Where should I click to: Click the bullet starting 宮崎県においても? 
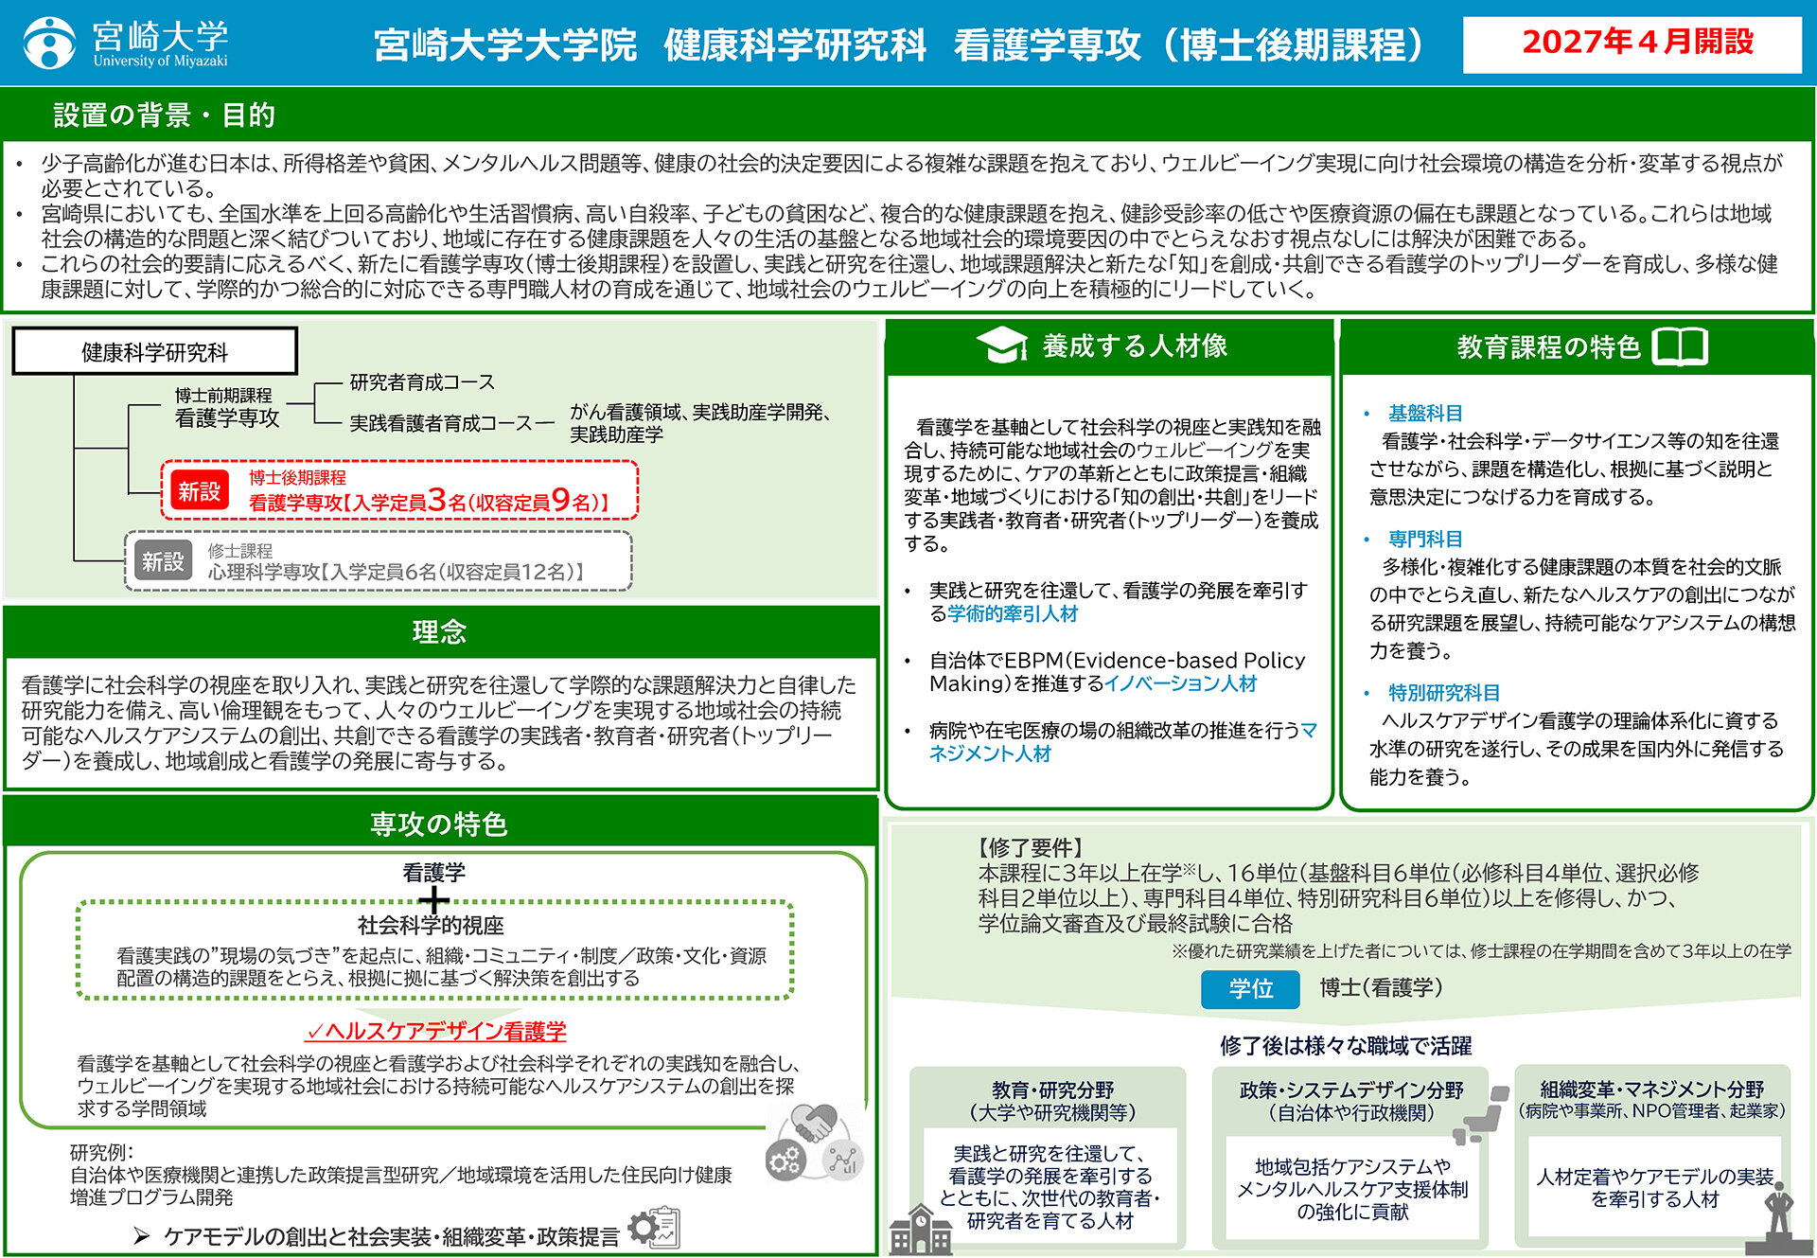pos(907,225)
